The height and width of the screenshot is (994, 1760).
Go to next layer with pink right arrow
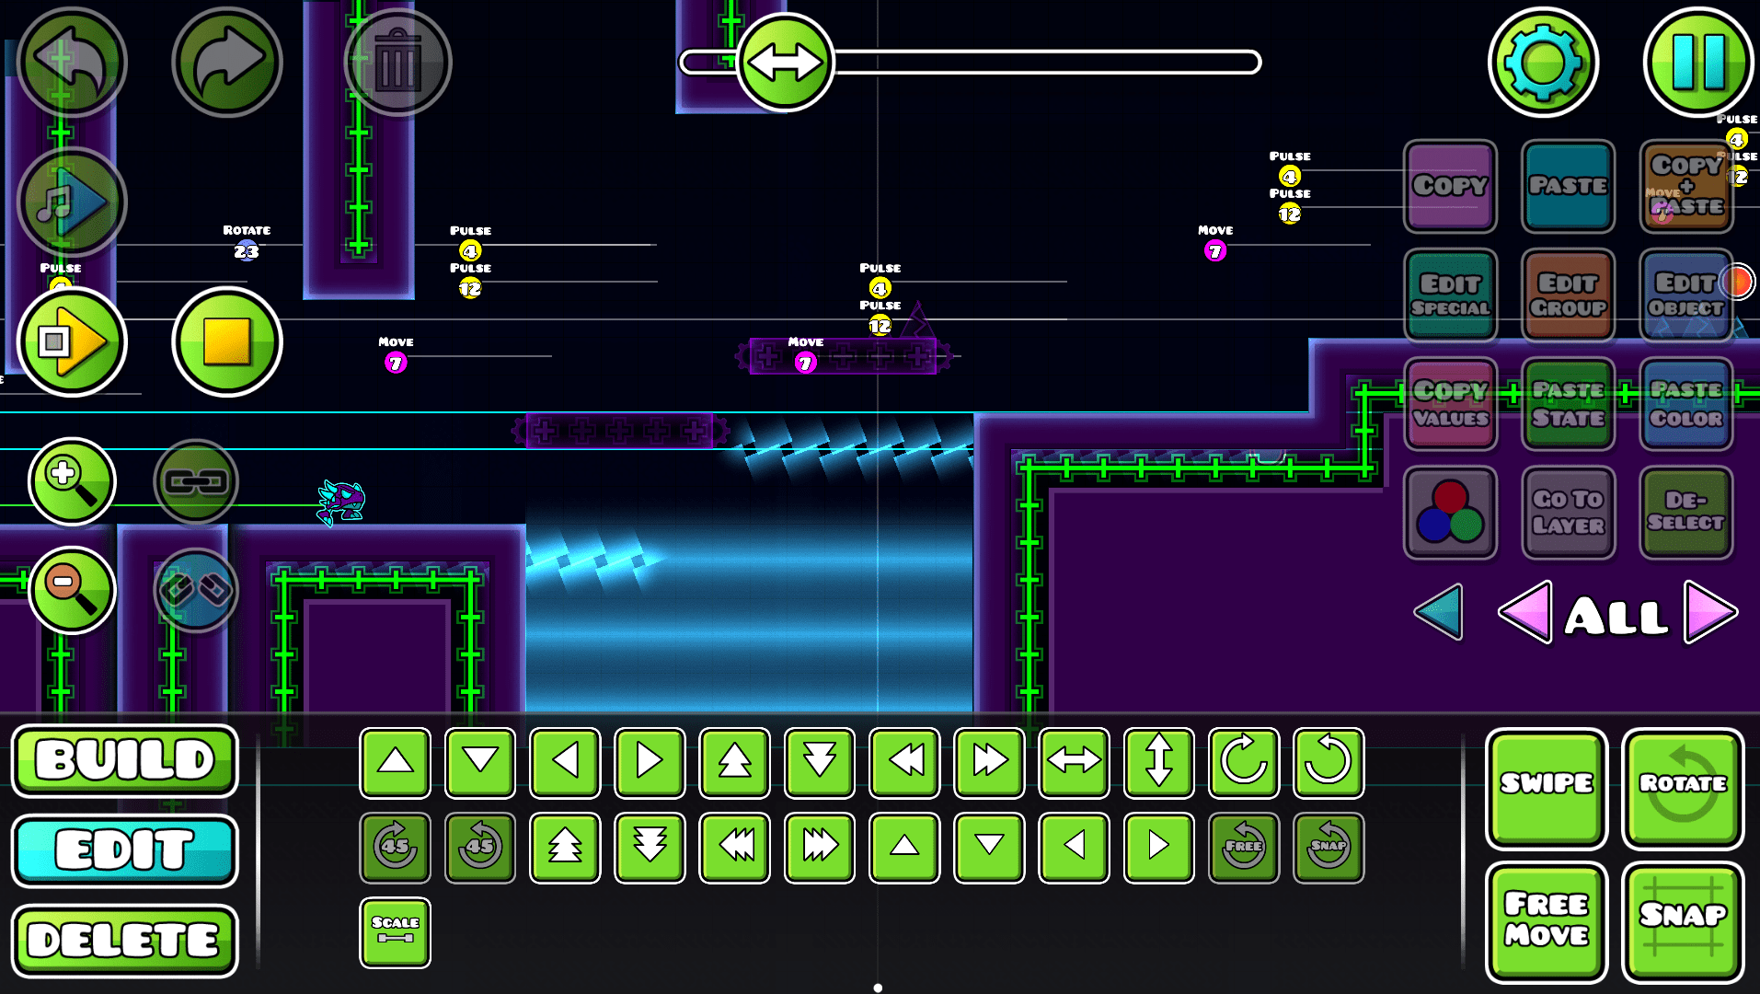coord(1710,611)
